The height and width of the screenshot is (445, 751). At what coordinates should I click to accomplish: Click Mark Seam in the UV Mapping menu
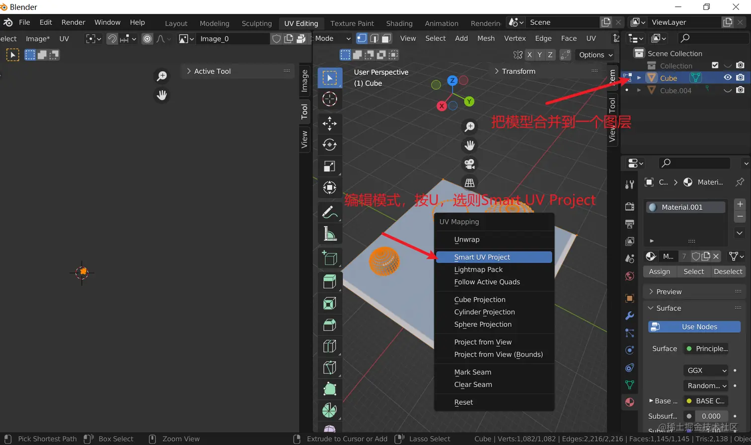click(x=494, y=372)
